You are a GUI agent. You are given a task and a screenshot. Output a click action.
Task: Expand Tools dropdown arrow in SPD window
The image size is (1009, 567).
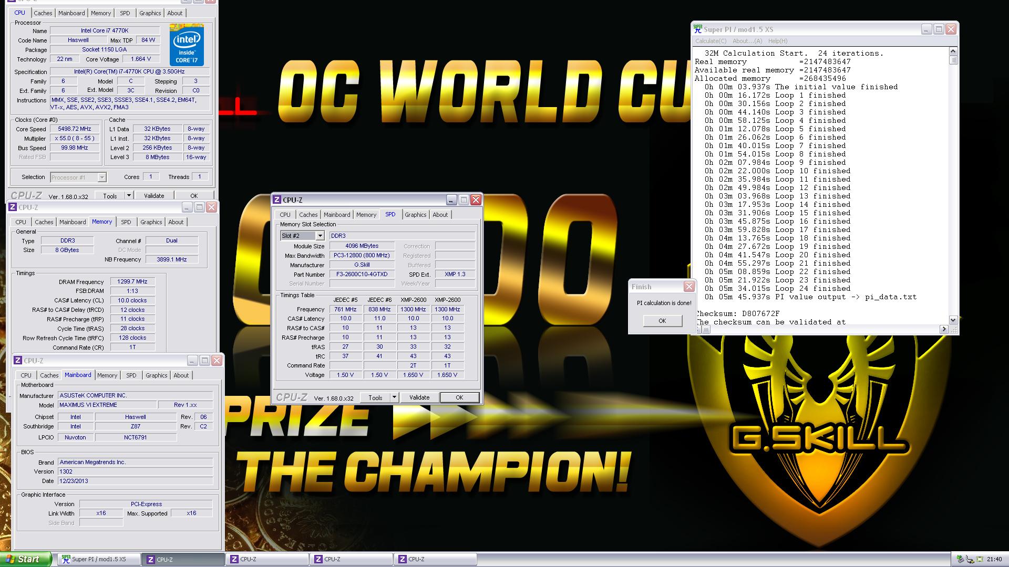point(394,397)
